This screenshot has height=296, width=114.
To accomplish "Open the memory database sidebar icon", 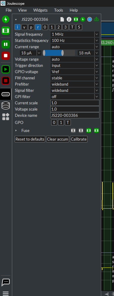I will pyautogui.click(x=6, y=105).
